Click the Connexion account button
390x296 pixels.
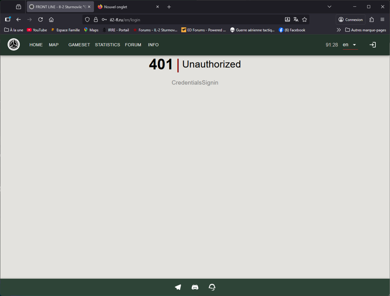pos(350,20)
